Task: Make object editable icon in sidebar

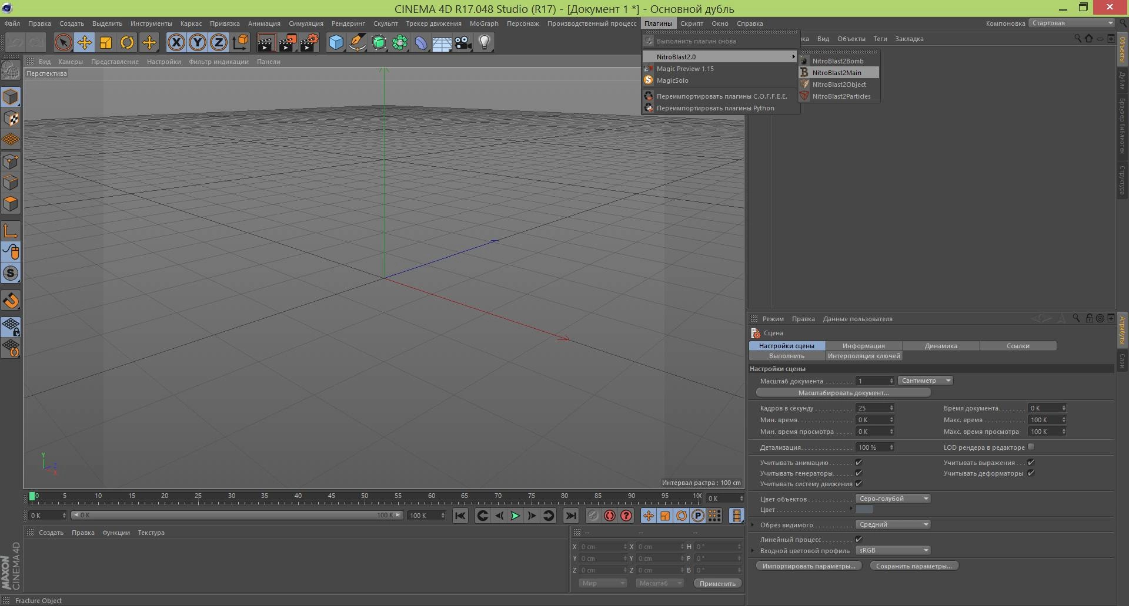Action: pyautogui.click(x=11, y=71)
